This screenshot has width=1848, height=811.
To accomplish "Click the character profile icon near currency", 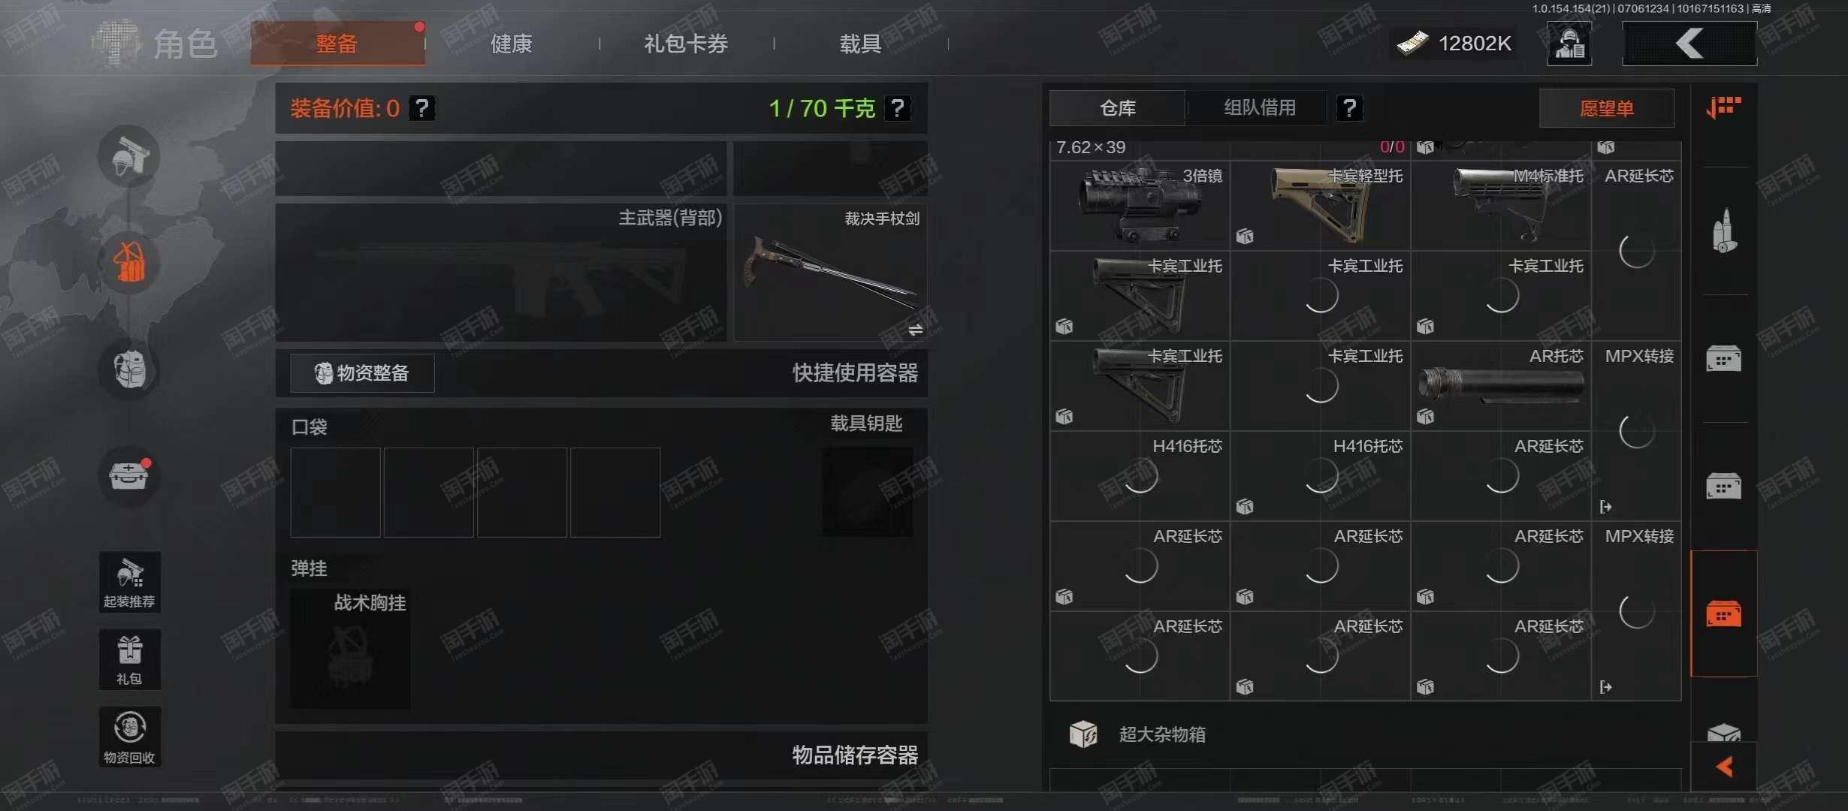I will pyautogui.click(x=1569, y=44).
